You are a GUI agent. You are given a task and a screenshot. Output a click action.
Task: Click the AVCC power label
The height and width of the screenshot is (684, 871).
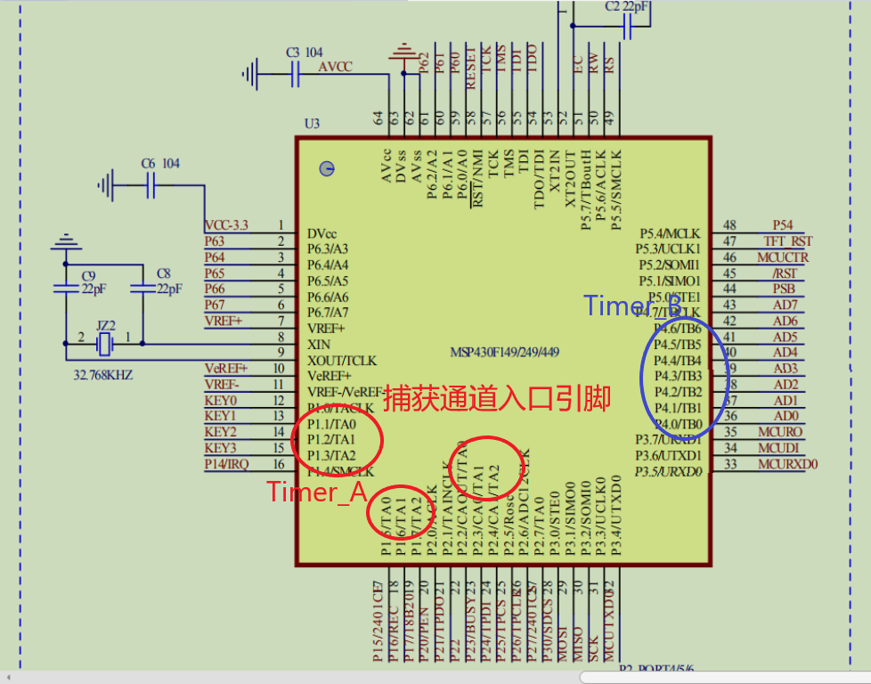(x=336, y=66)
